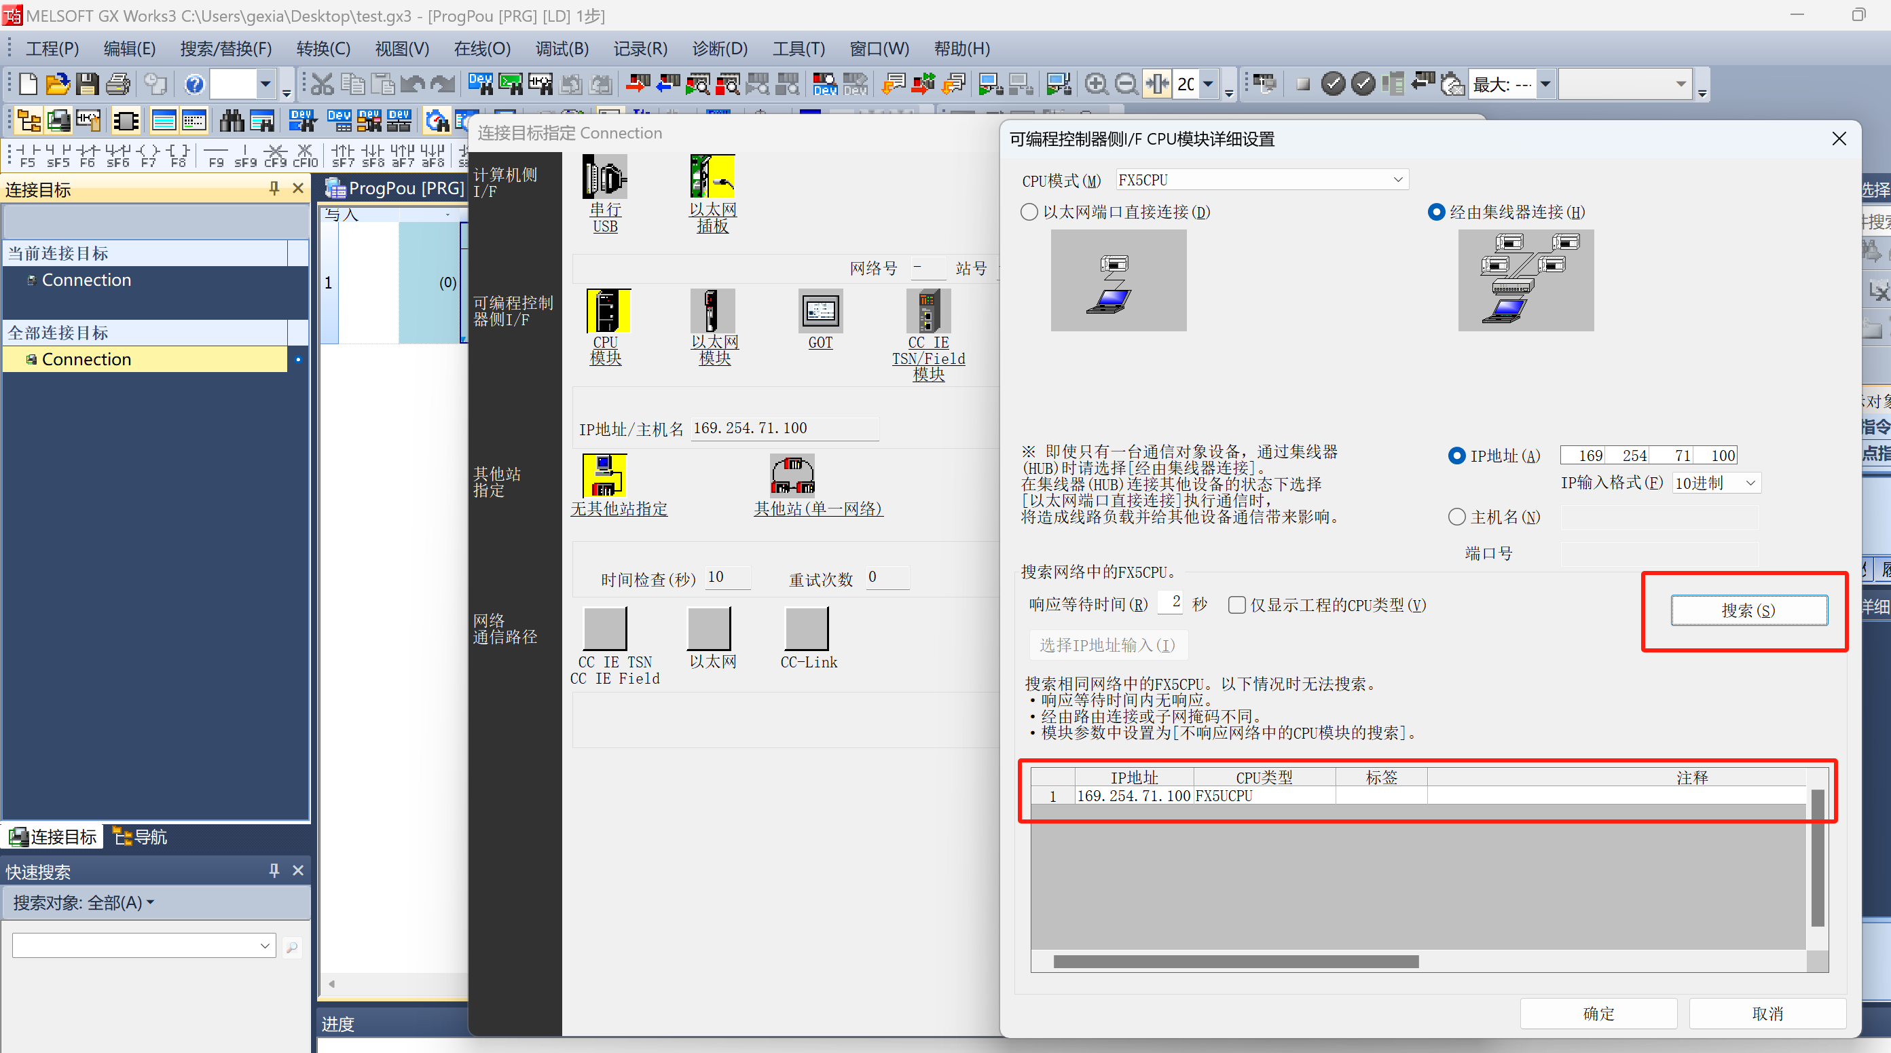Open the 最大 dropdown in toolbar

pos(1545,84)
